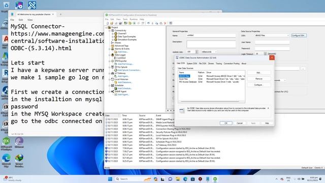Open update rate units milliseconds dropdown
The width and height of the screenshot is (325, 183).
[209, 52]
